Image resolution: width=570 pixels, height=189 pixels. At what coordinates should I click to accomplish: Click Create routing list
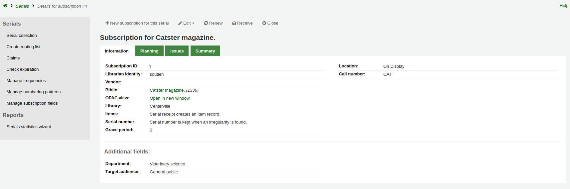coord(23,47)
